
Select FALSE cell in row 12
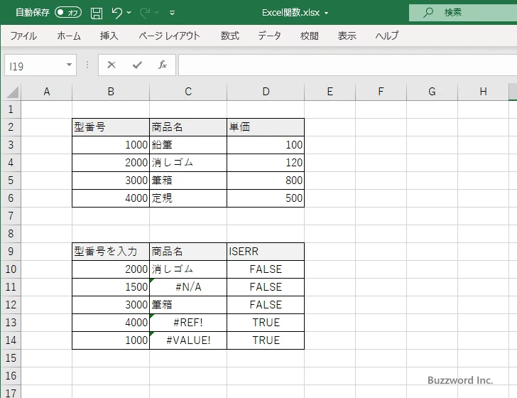266,305
